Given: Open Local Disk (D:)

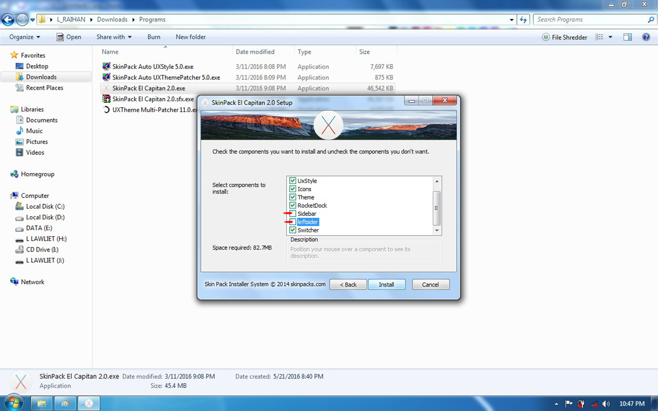Looking at the screenshot, I should (45, 217).
